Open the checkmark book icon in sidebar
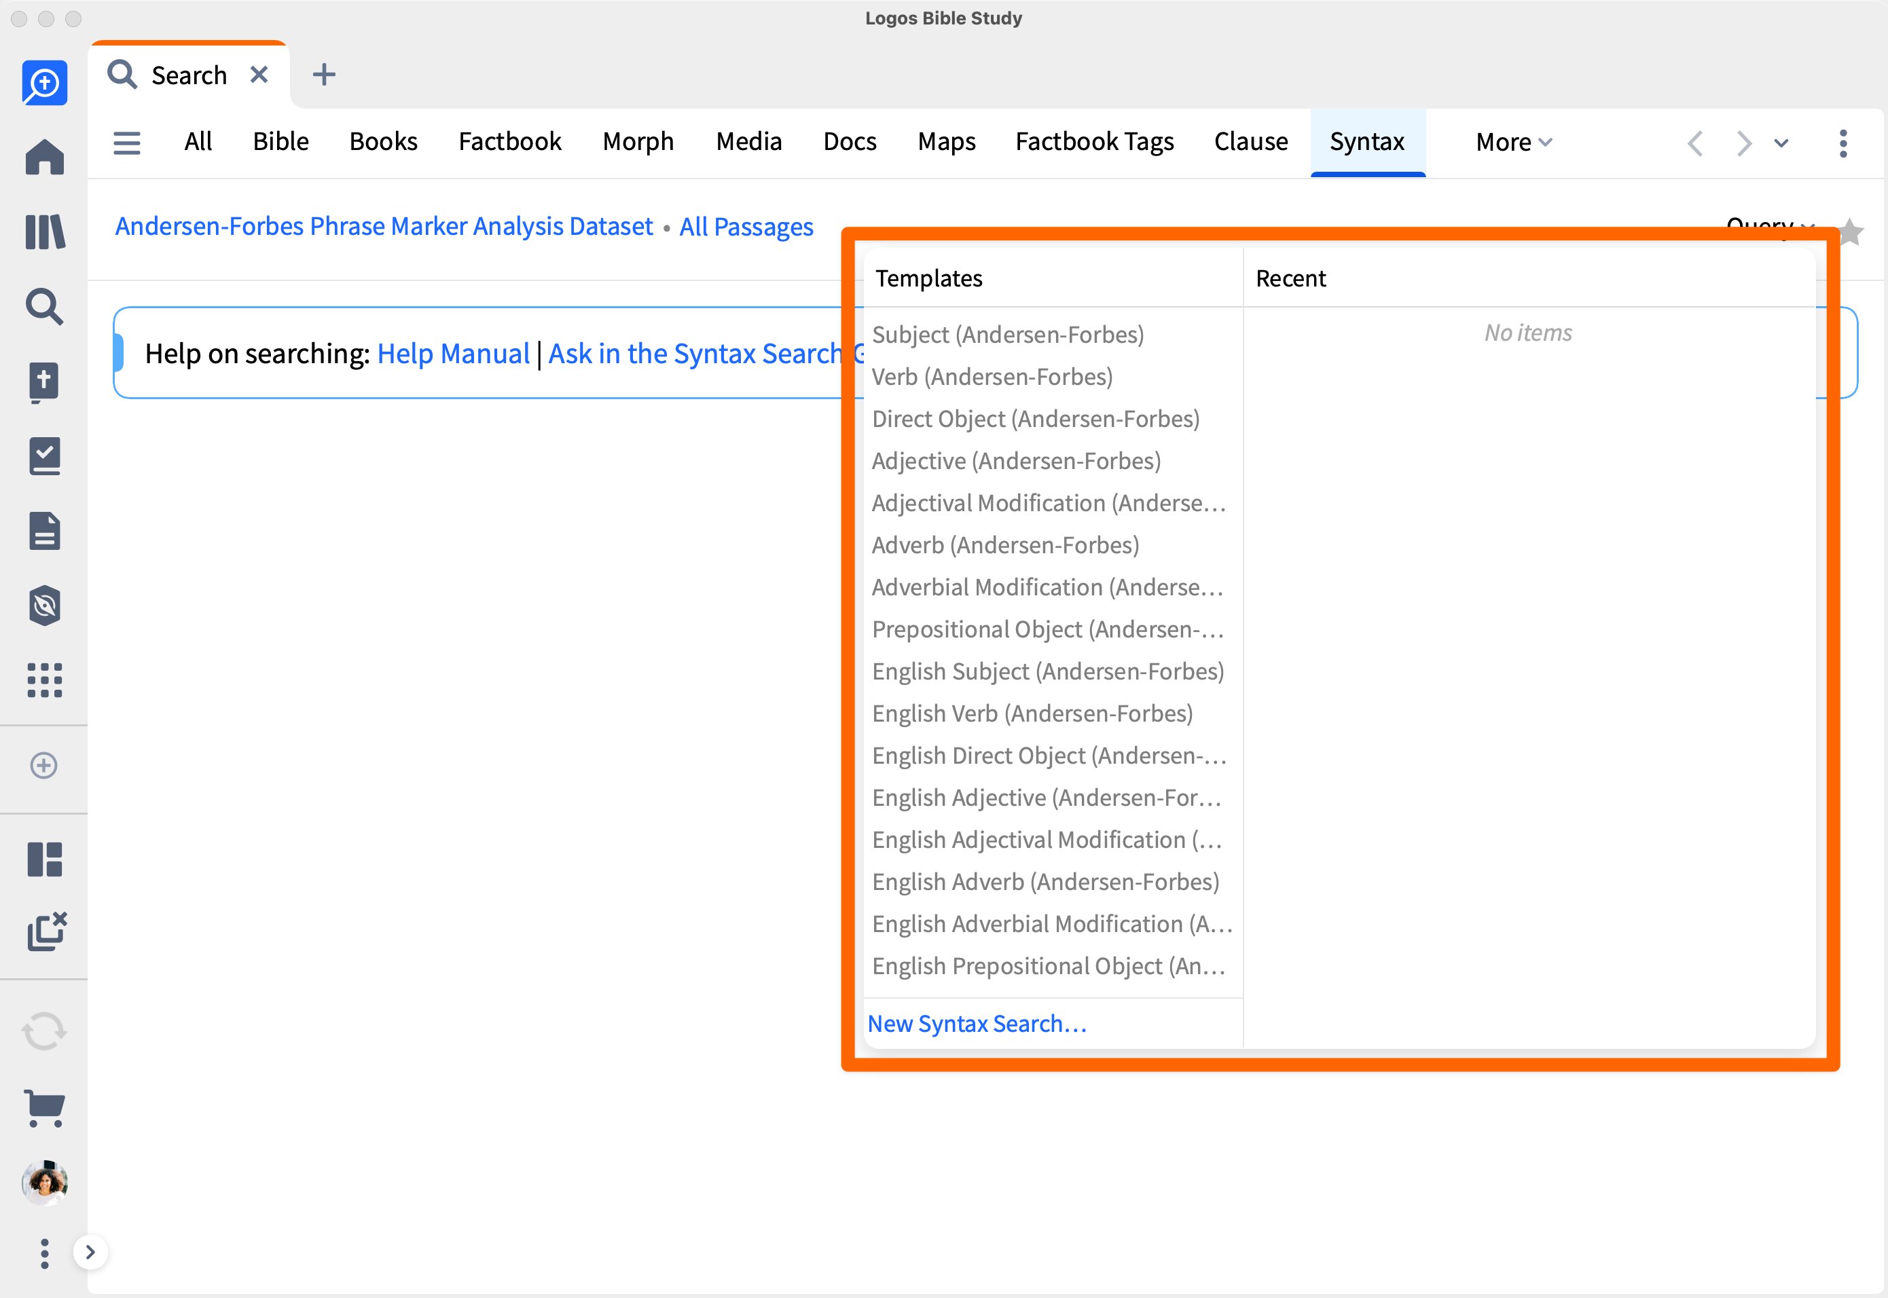 click(45, 456)
